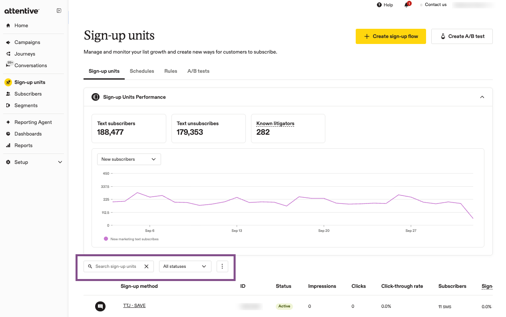The image size is (506, 317).
Task: Click the Journeys flow icon
Action: tap(8, 54)
